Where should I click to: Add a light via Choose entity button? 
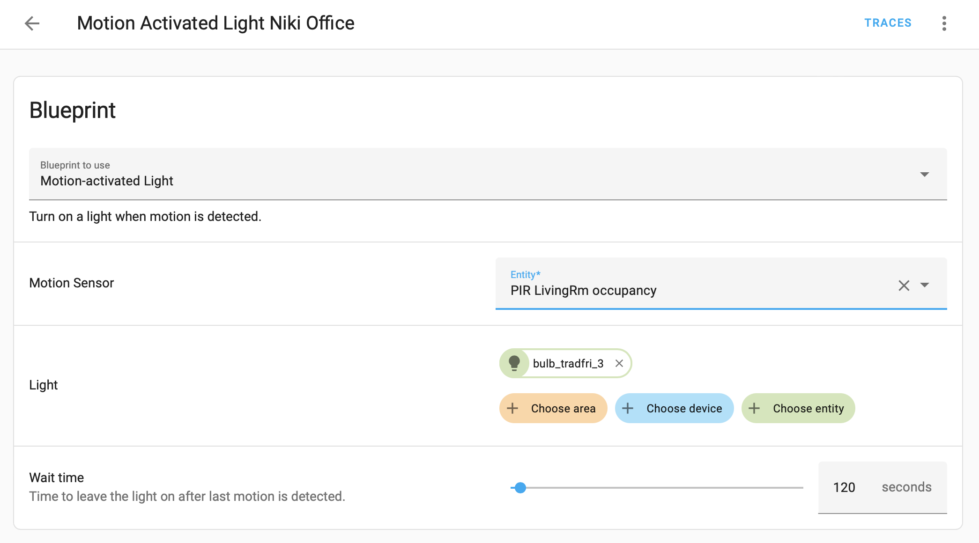[798, 408]
